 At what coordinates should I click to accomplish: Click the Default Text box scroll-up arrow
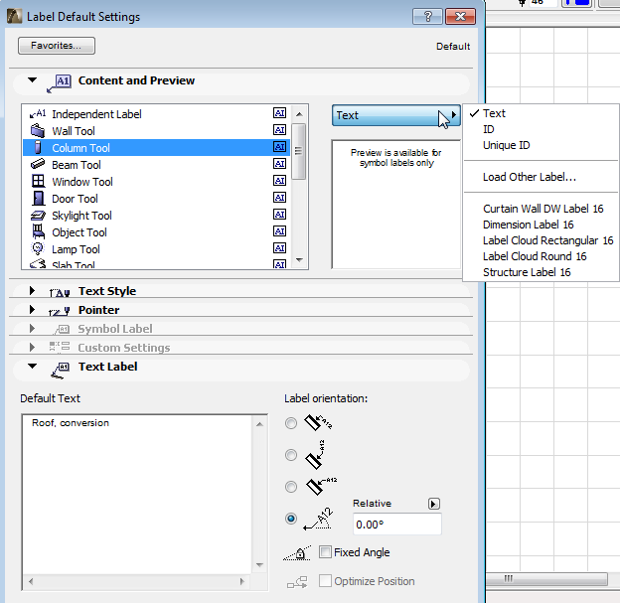(259, 424)
